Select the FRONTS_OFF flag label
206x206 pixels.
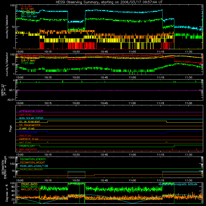pyautogui.click(x=27, y=146)
